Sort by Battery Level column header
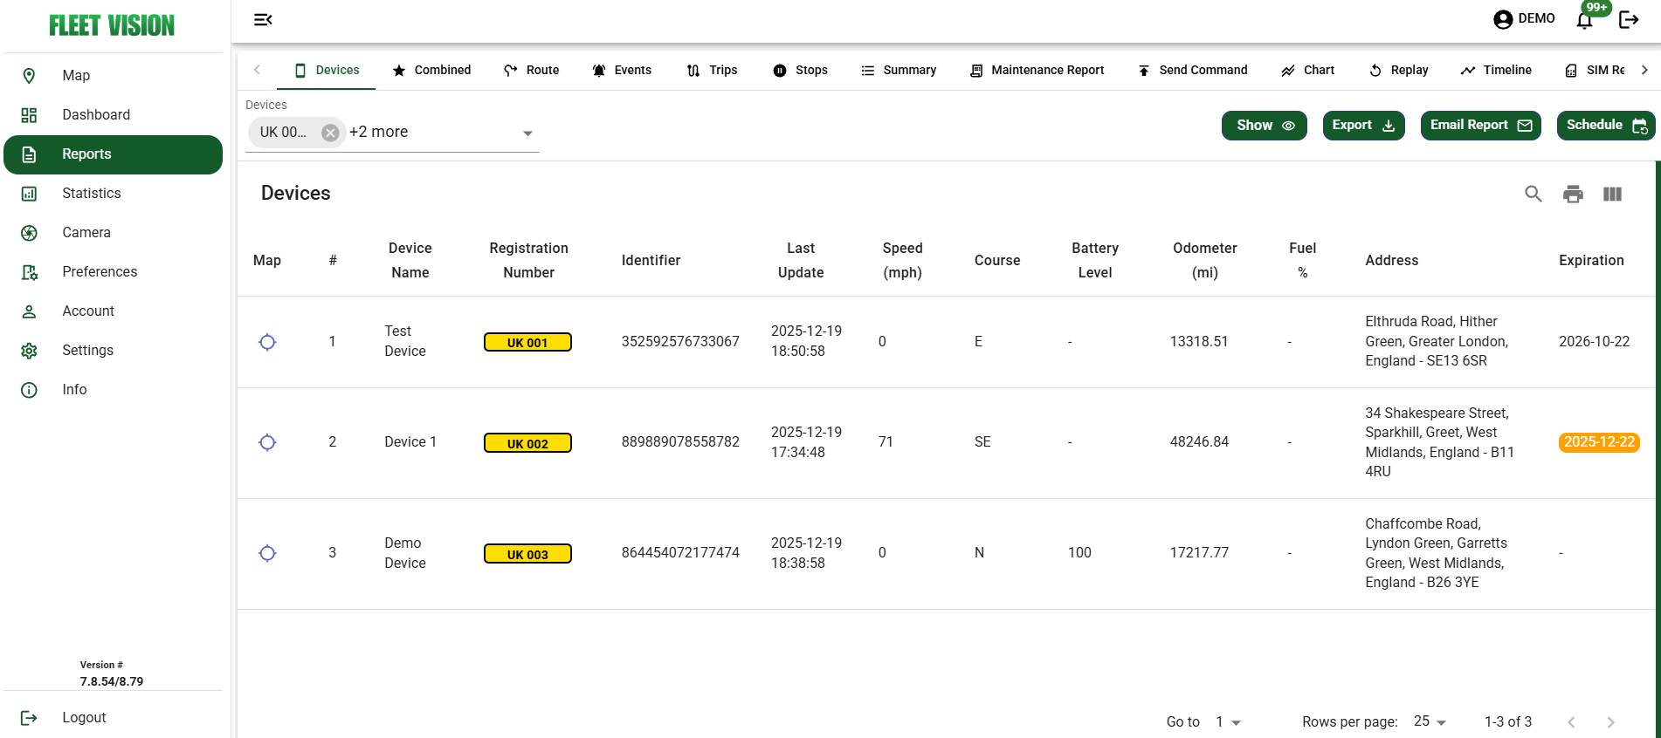This screenshot has height=738, width=1661. click(x=1094, y=260)
